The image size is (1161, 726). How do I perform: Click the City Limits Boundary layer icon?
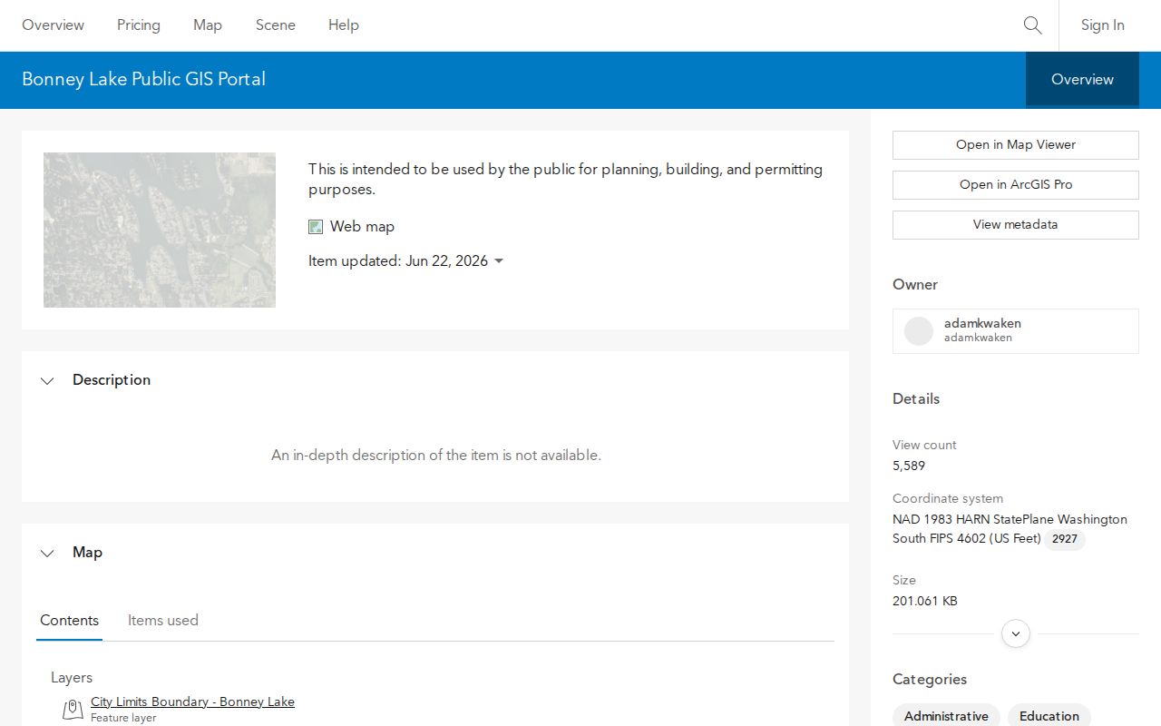[73, 710]
